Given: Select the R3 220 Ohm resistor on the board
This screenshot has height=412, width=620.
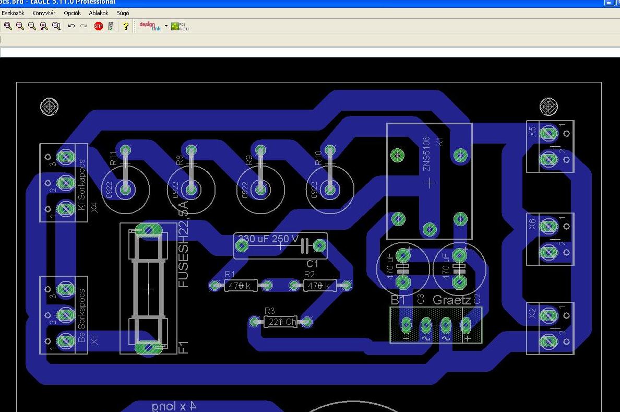Looking at the screenshot, I should (281, 322).
